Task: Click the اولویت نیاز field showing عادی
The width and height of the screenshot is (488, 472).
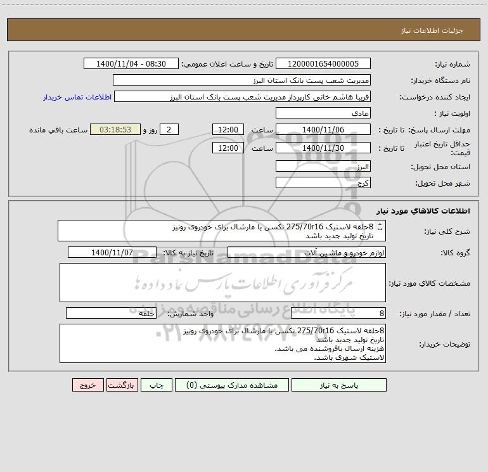Action: coord(323,113)
